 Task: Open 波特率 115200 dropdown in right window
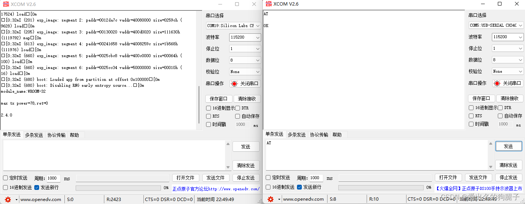[507, 37]
